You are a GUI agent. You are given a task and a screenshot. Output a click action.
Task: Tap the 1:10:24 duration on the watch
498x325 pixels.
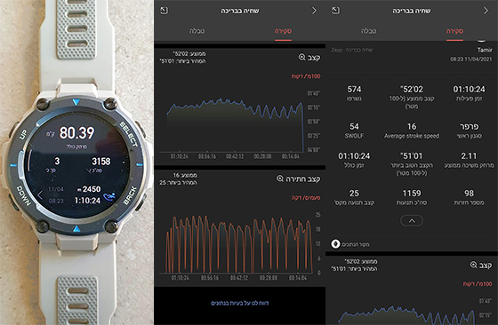[87, 201]
